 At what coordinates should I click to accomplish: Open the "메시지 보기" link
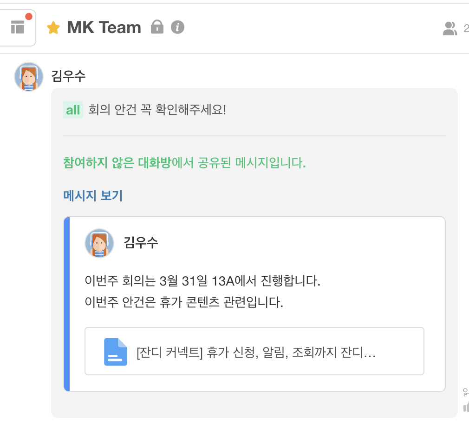[x=93, y=195]
